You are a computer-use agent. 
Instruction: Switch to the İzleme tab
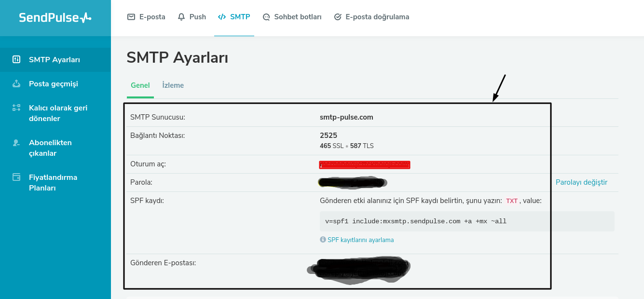tap(173, 85)
